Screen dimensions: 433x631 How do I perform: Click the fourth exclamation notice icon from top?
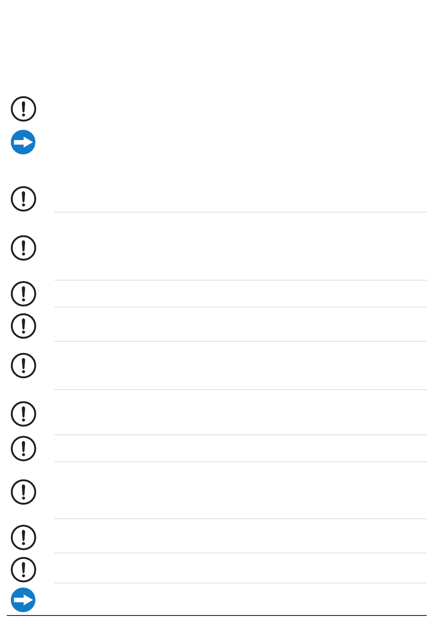(23, 294)
